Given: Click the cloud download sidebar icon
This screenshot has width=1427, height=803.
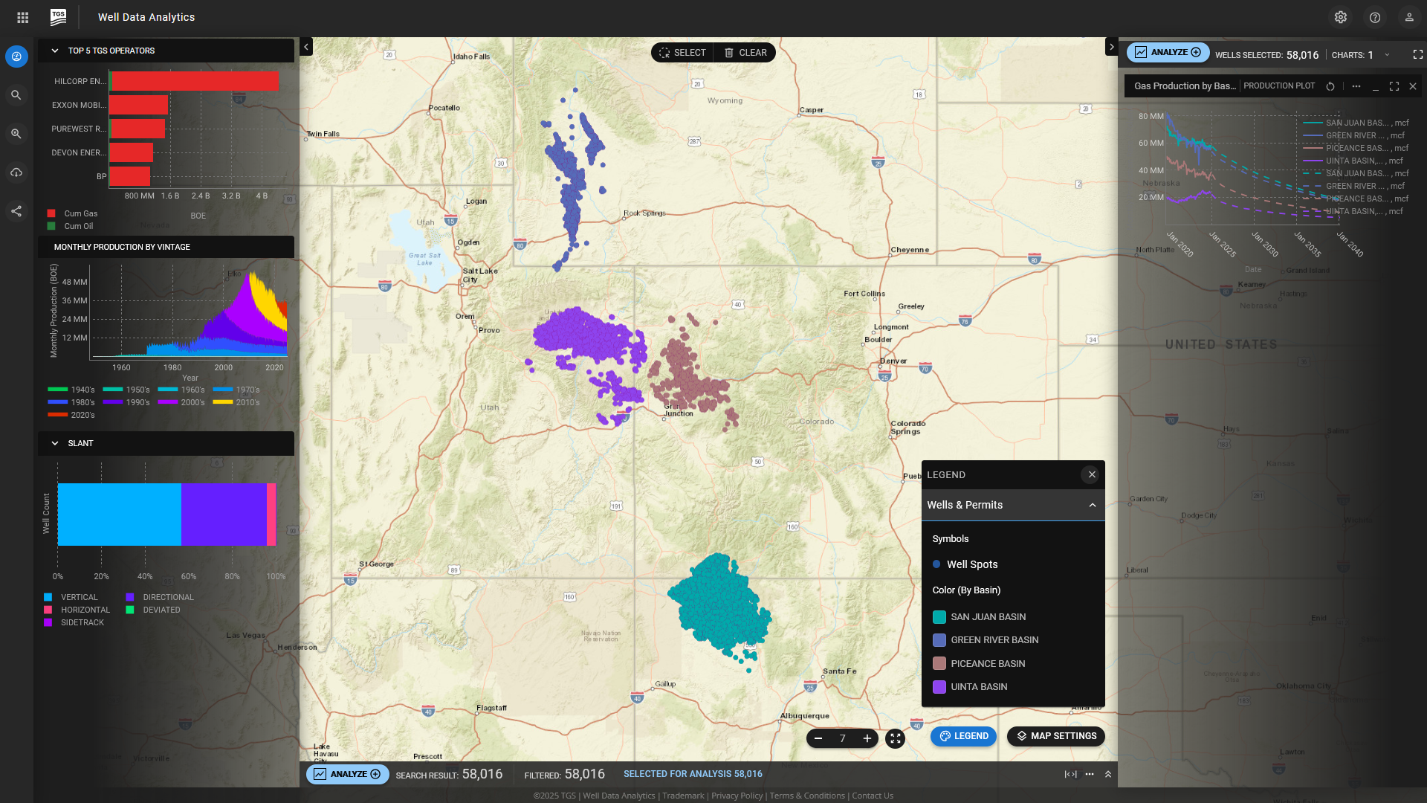Looking at the screenshot, I should (x=16, y=172).
